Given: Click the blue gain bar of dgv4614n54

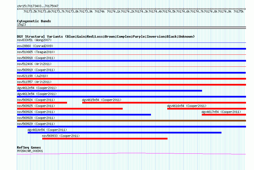Looking at the screenshot, I should click(x=124, y=133).
